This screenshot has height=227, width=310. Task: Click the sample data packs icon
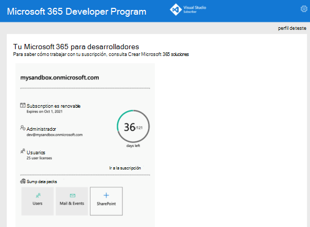pyautogui.click(x=23, y=181)
